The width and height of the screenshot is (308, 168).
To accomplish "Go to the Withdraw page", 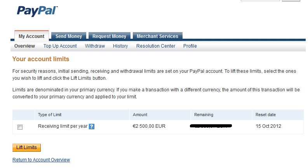I will pyautogui.click(x=95, y=46).
